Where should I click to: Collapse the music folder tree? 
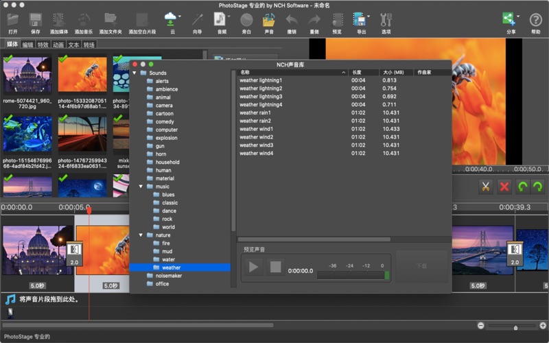(141, 187)
